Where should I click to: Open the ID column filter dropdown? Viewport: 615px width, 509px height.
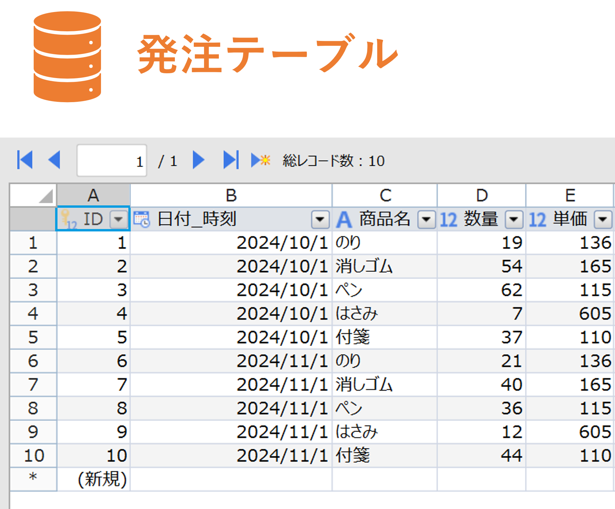[119, 219]
